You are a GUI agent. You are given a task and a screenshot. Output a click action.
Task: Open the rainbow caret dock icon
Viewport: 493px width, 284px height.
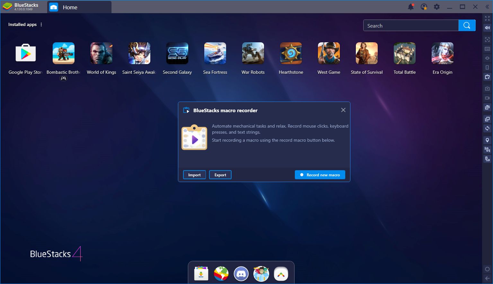pos(281,274)
